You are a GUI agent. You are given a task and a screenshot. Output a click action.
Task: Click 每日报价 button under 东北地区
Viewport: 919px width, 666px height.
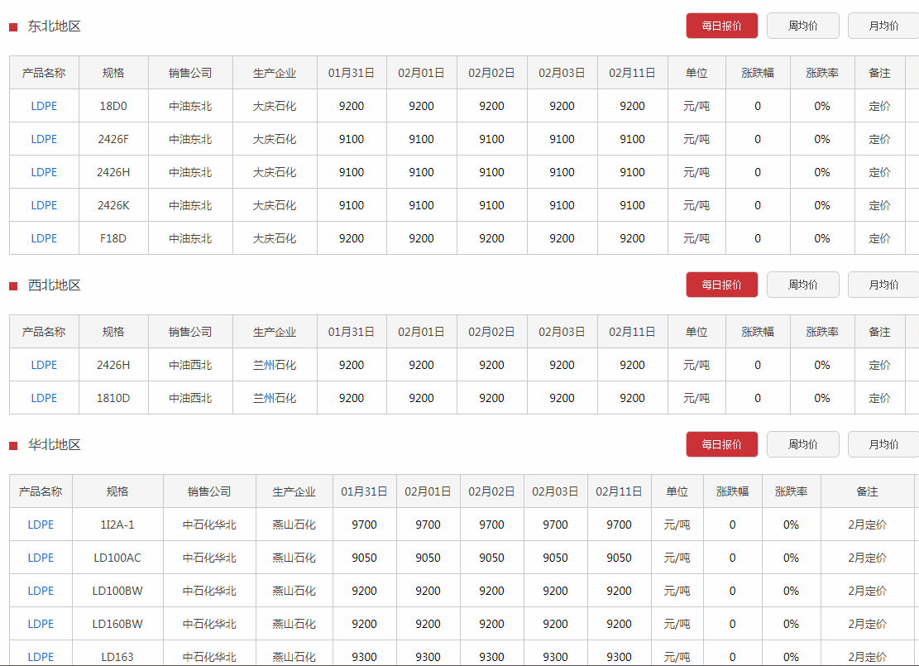[x=721, y=26]
